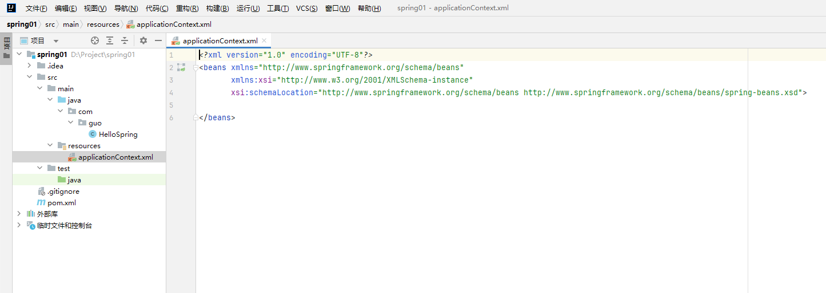
Task: Collapse the resources folder node
Action: click(50, 146)
